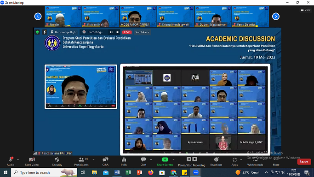Select Fitriyani Hali's video thumbnail
The image size is (314, 177).
[101, 16]
